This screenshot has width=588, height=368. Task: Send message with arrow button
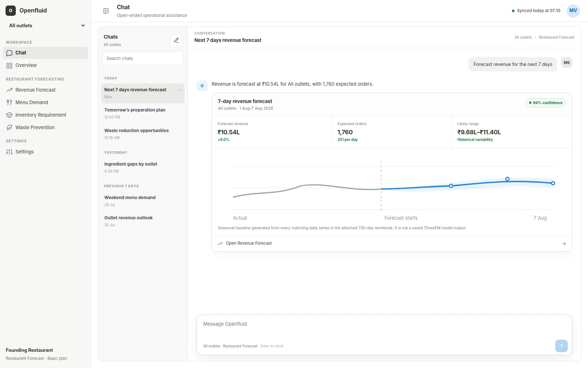(561, 346)
